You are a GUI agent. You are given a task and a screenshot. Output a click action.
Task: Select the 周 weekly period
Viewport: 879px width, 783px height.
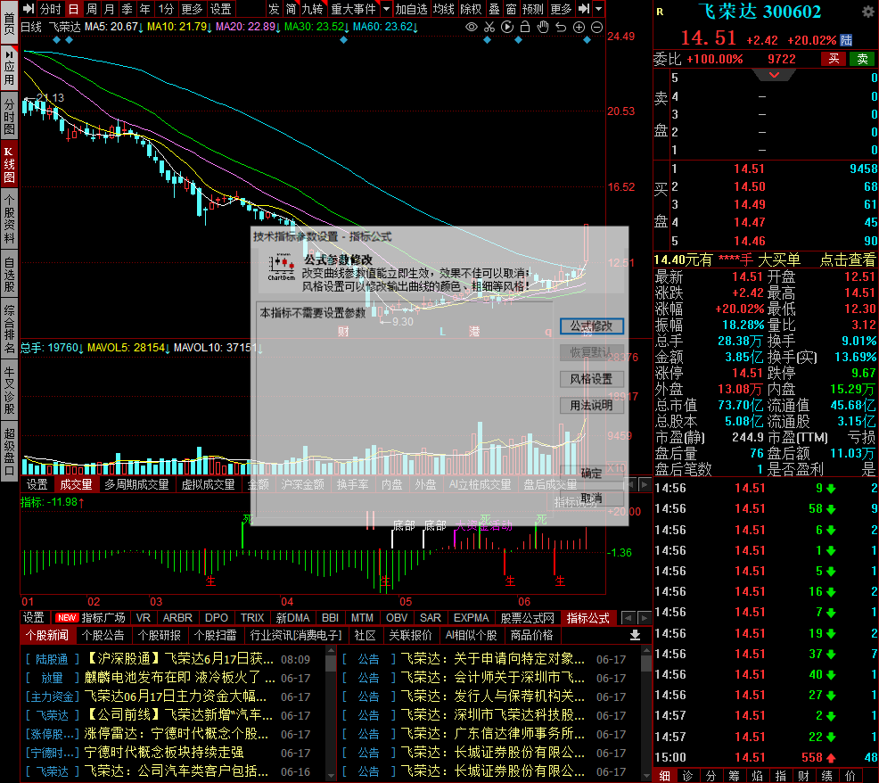91,9
